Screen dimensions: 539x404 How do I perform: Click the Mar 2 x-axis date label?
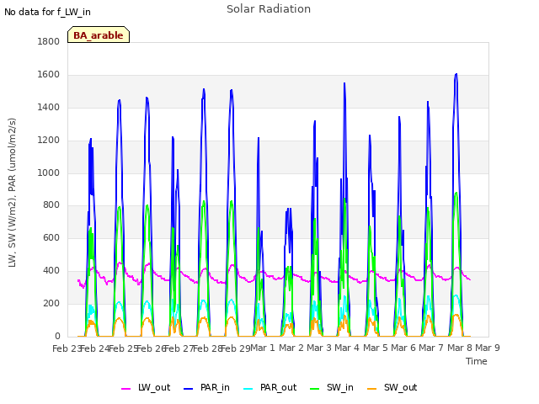pos(291,348)
